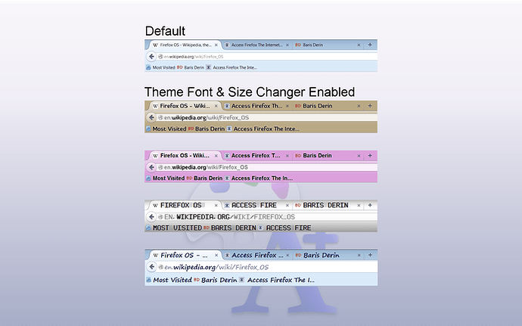Open new tab plus in handwriting-font toolbar
Viewport: 522px width, 326px height.
pyautogui.click(x=370, y=255)
